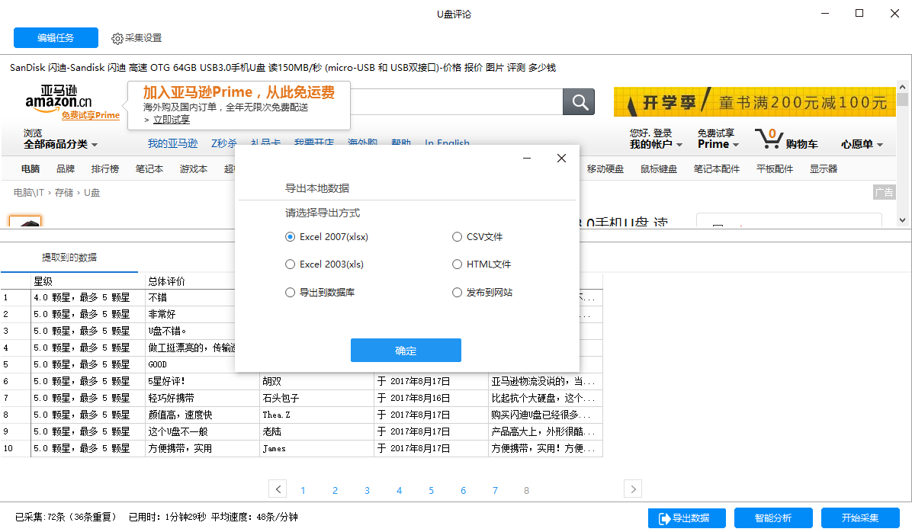Viewport: 912px width, 532px height.
Task: Click the 编辑任务 button
Action: point(56,38)
